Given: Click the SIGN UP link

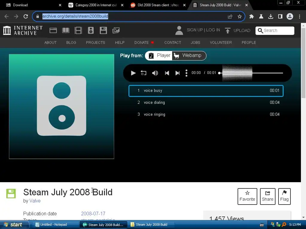Looking at the screenshot, I should (x=195, y=30).
